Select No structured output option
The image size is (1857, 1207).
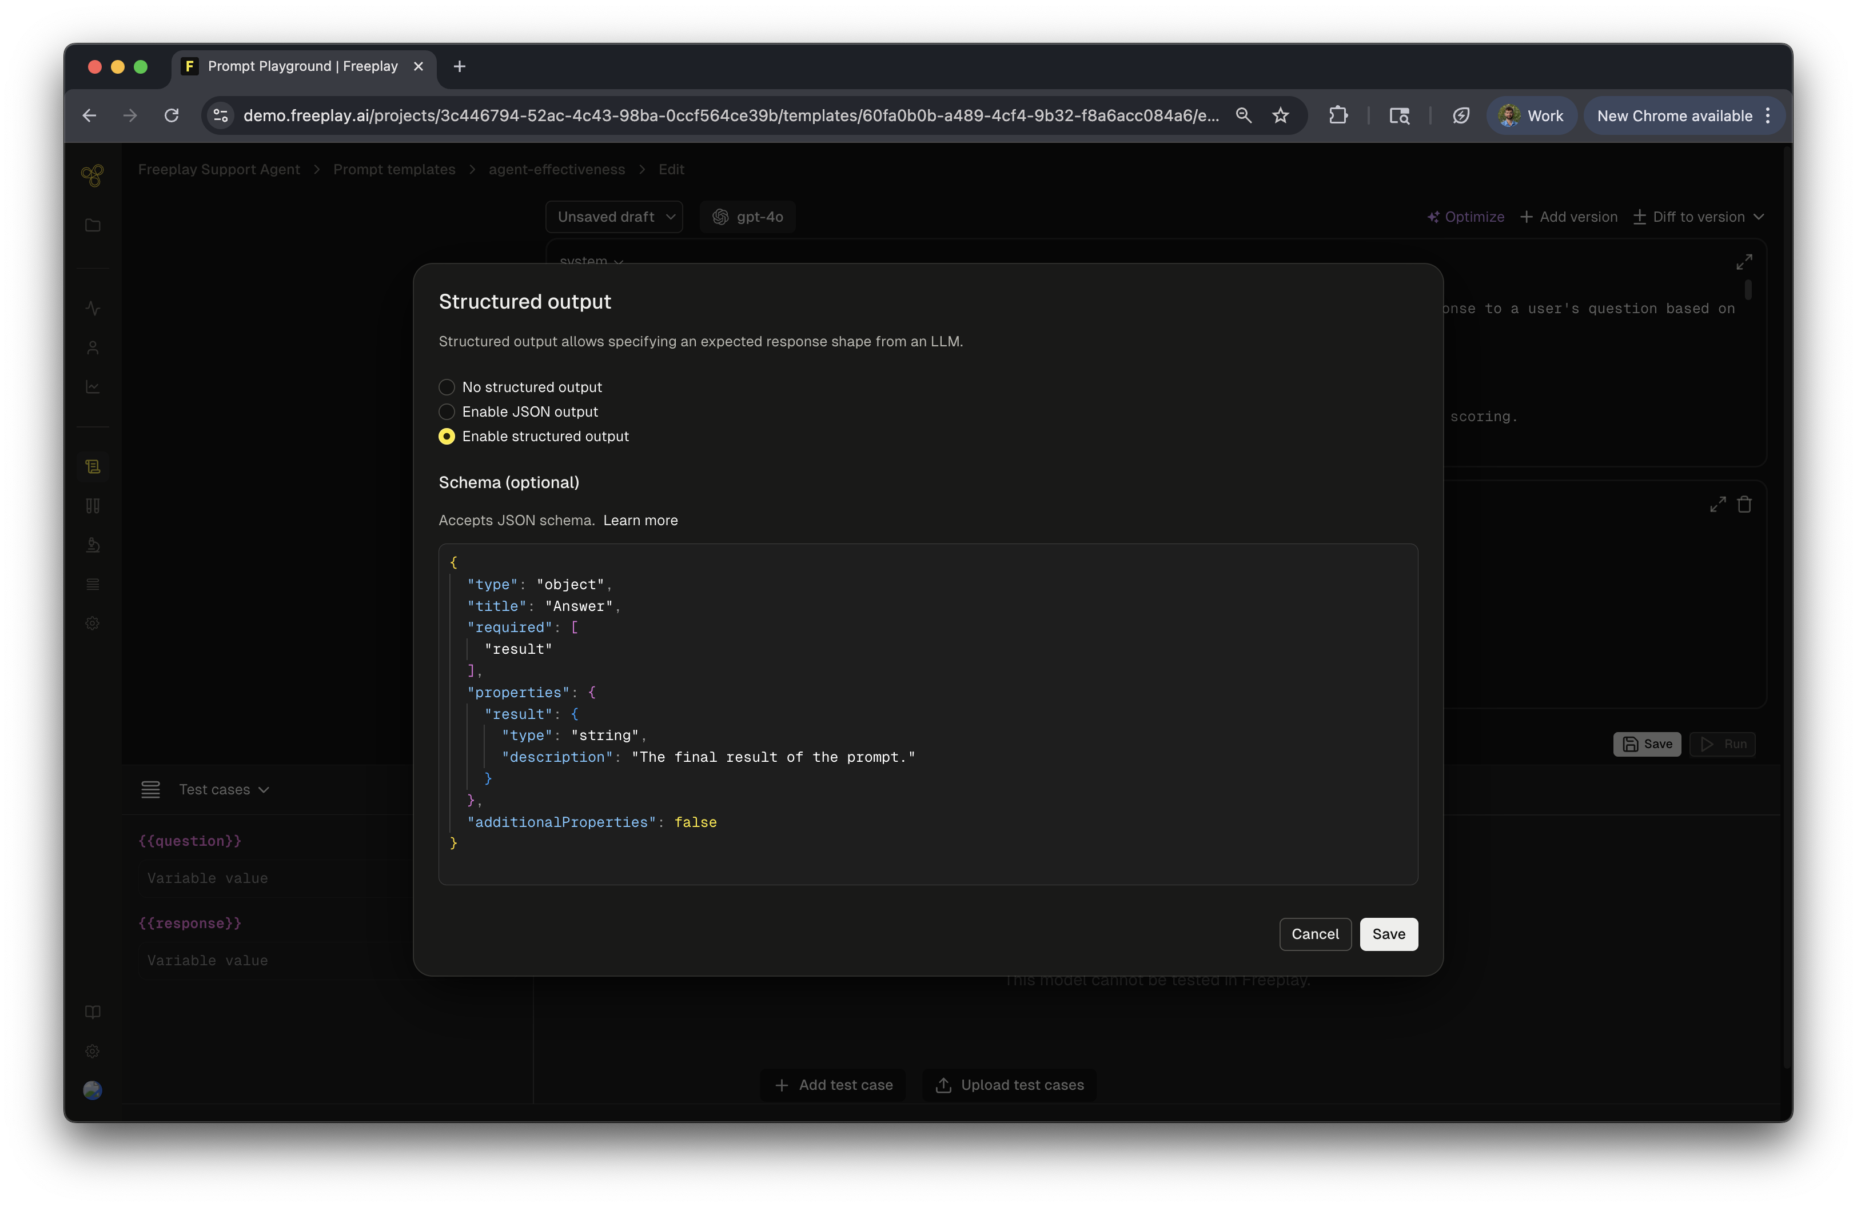click(447, 387)
